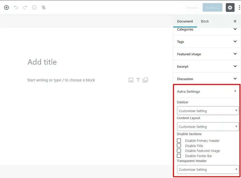Check Disable Featured Image
This screenshot has height=178, width=241.
(179, 151)
